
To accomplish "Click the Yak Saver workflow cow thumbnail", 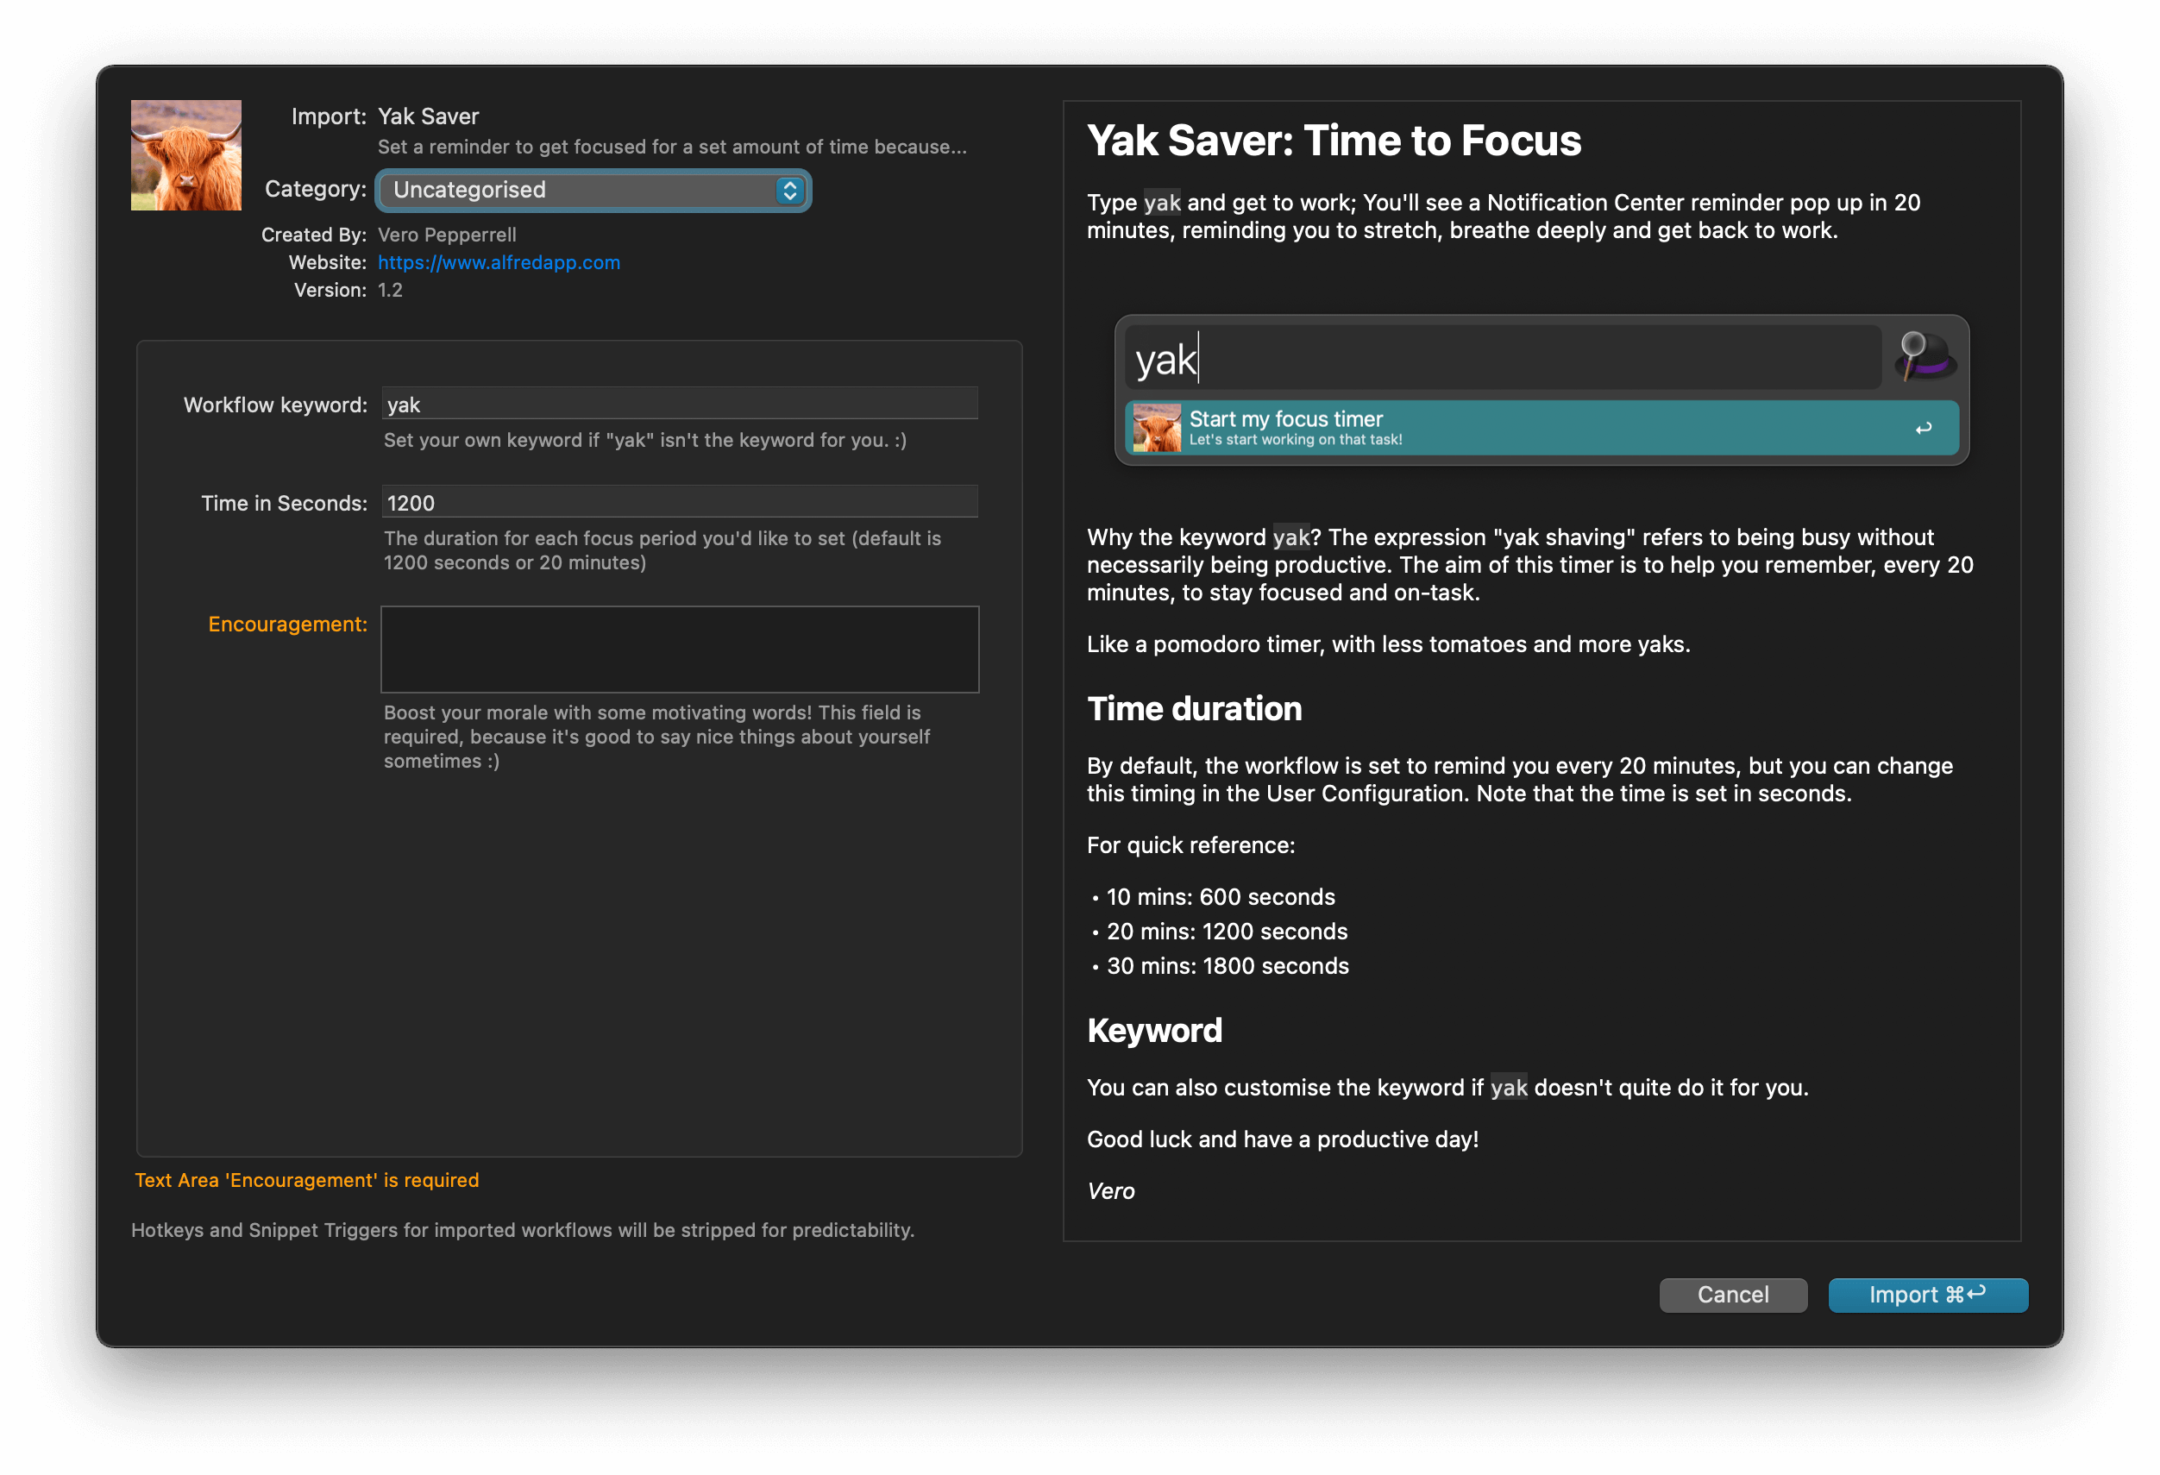I will [x=185, y=154].
